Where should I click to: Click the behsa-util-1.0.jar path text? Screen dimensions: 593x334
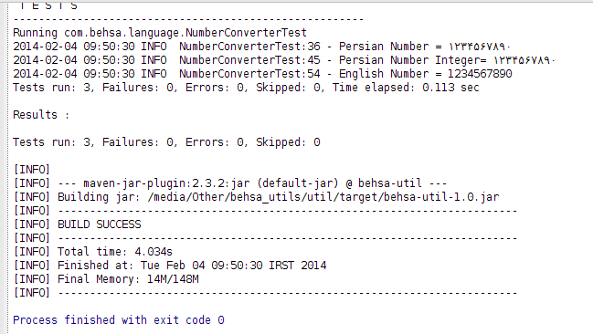323,197
